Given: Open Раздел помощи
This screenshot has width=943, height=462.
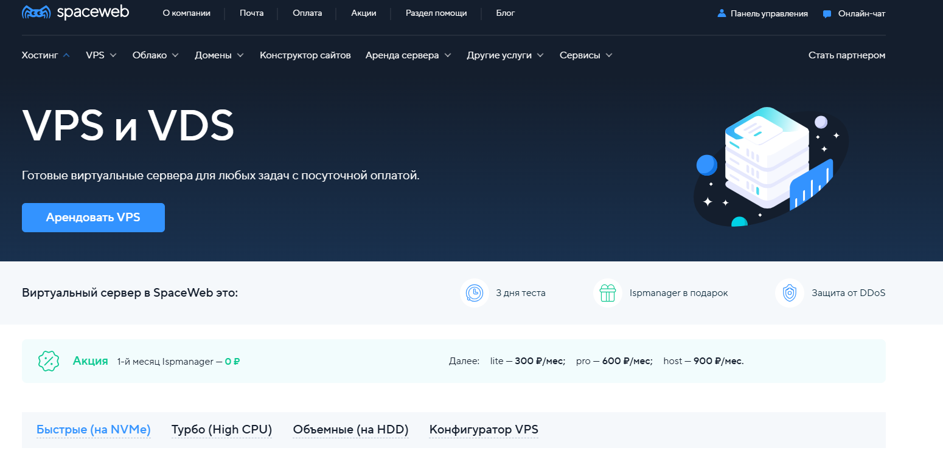Looking at the screenshot, I should pos(436,13).
